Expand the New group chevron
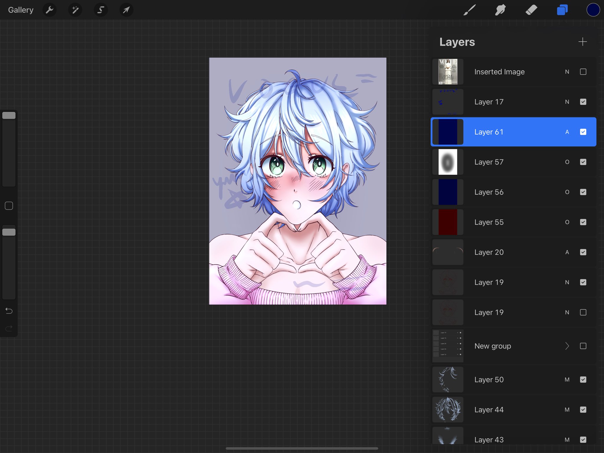Image resolution: width=604 pixels, height=453 pixels. (567, 346)
